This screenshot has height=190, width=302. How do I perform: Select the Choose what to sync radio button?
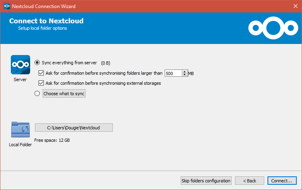[37, 94]
